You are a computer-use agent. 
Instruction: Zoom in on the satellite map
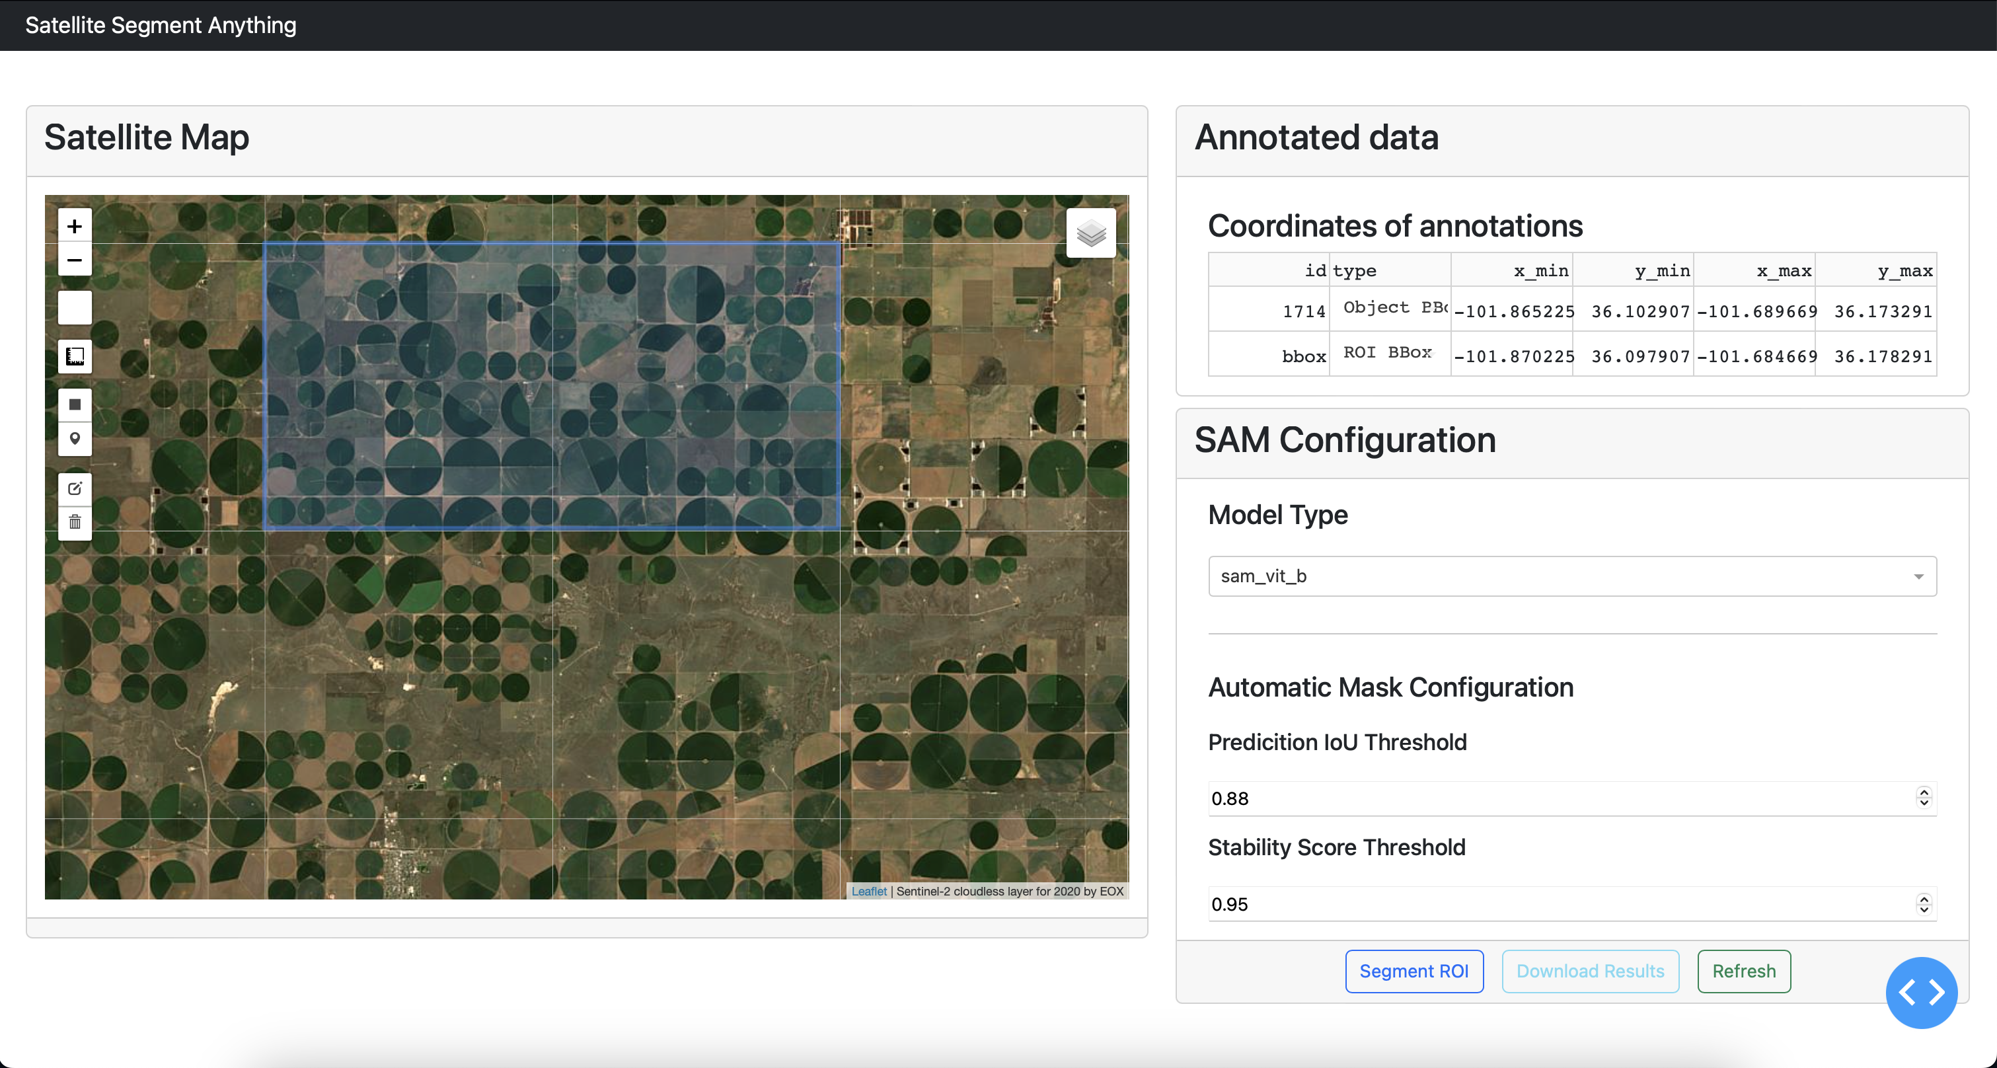[75, 226]
